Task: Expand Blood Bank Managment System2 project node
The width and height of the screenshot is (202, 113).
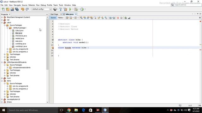Action: click(x=2, y=17)
